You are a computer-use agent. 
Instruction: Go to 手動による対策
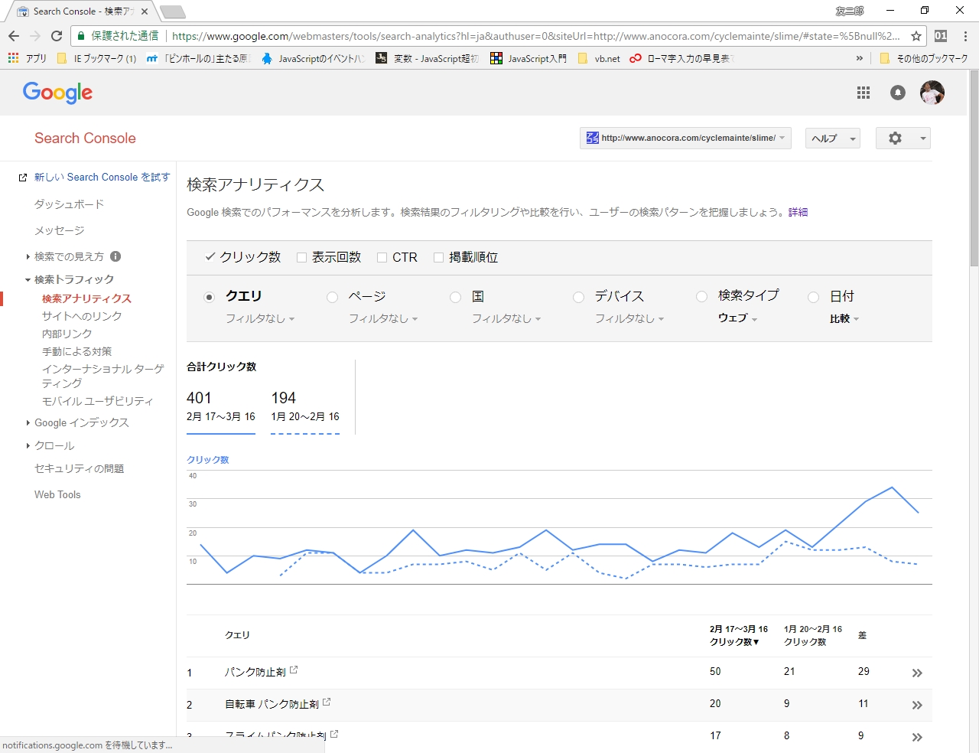(77, 351)
